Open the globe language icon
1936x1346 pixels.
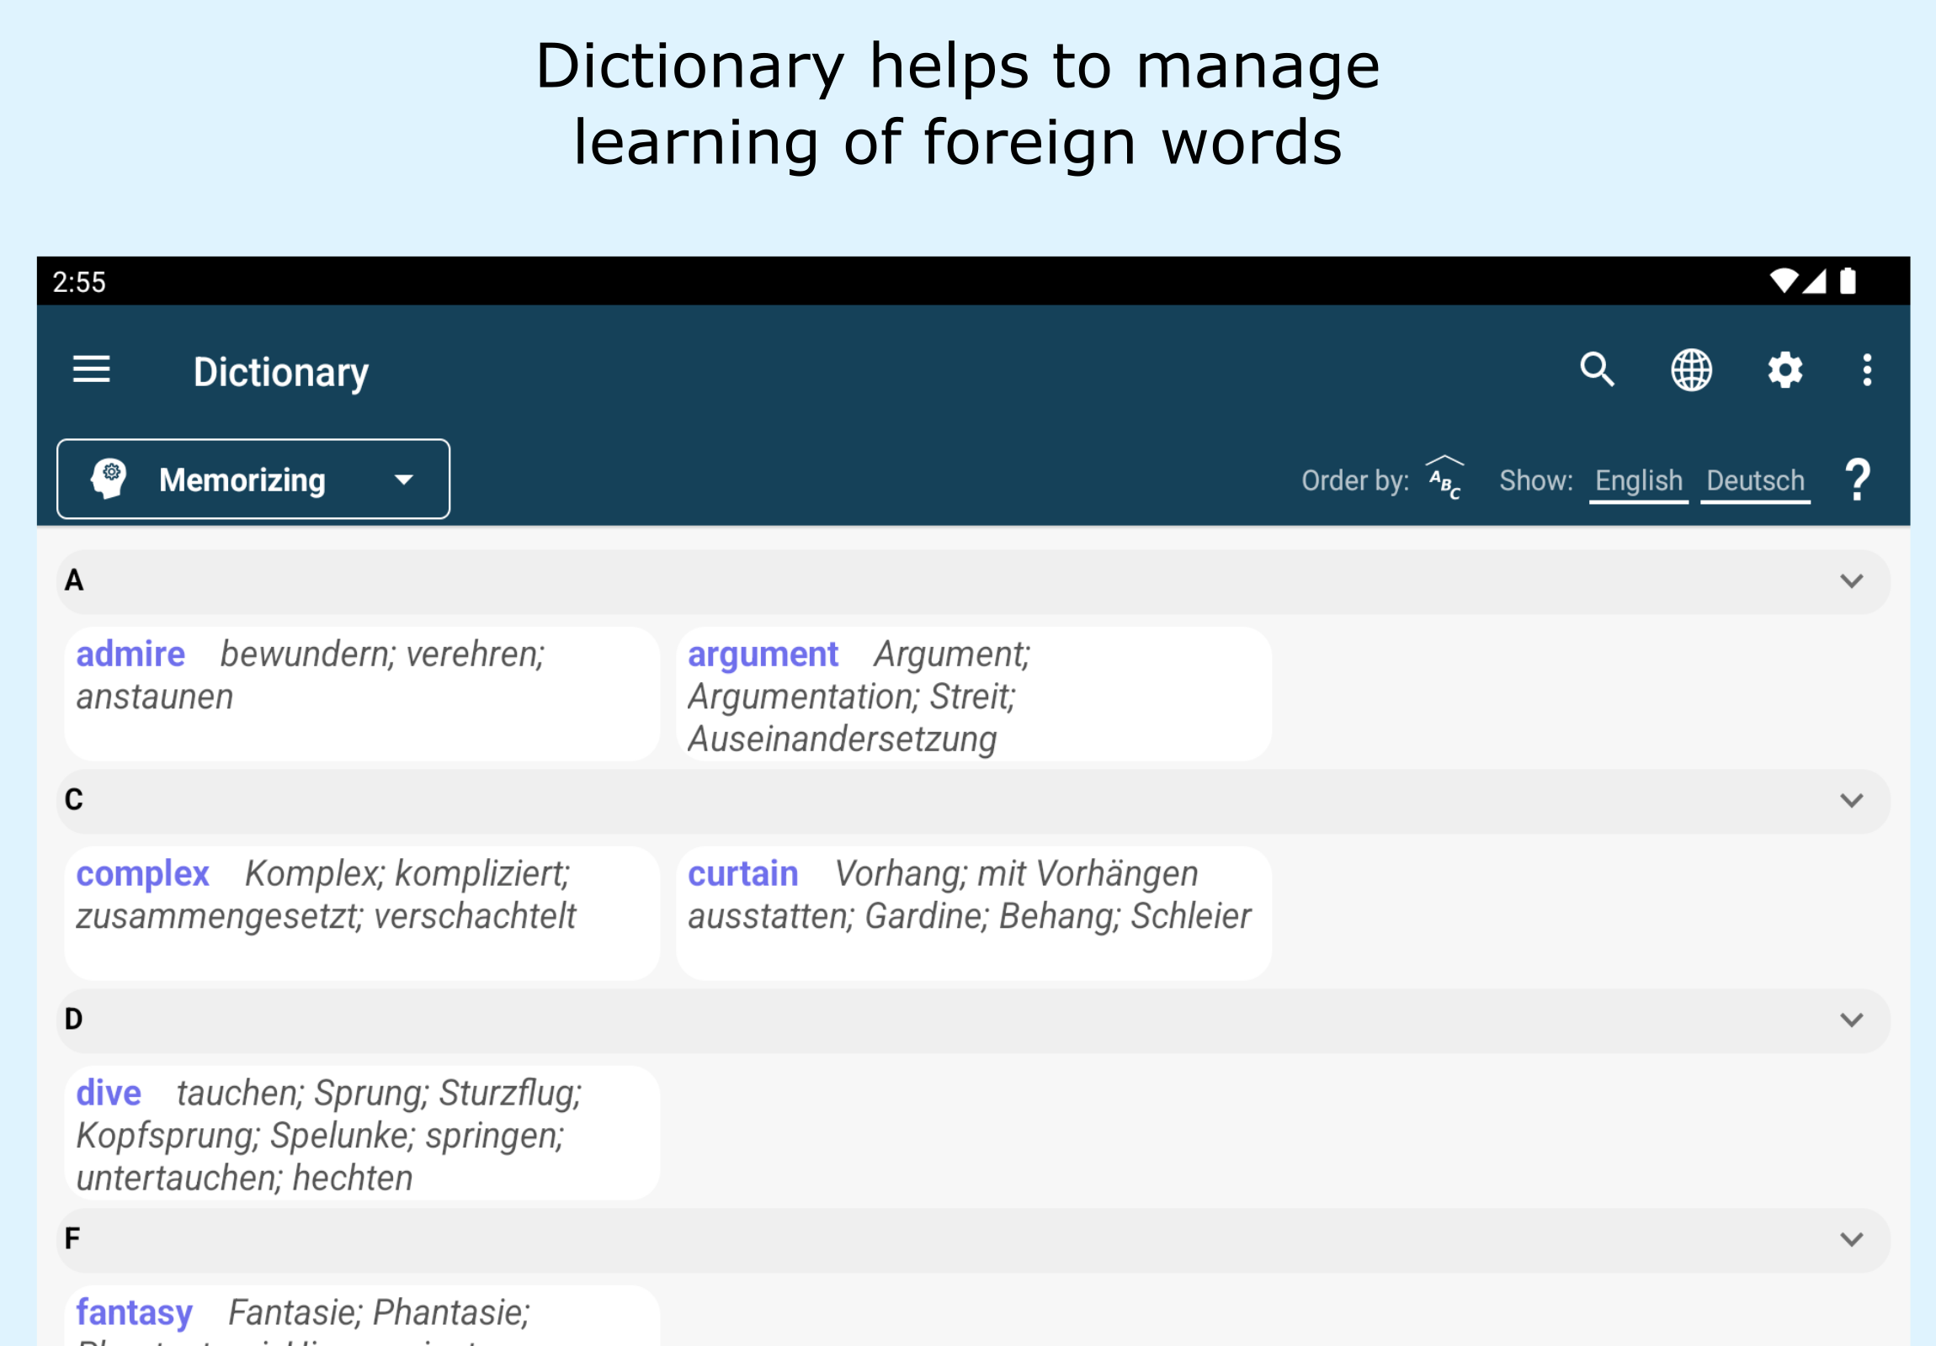click(x=1690, y=370)
